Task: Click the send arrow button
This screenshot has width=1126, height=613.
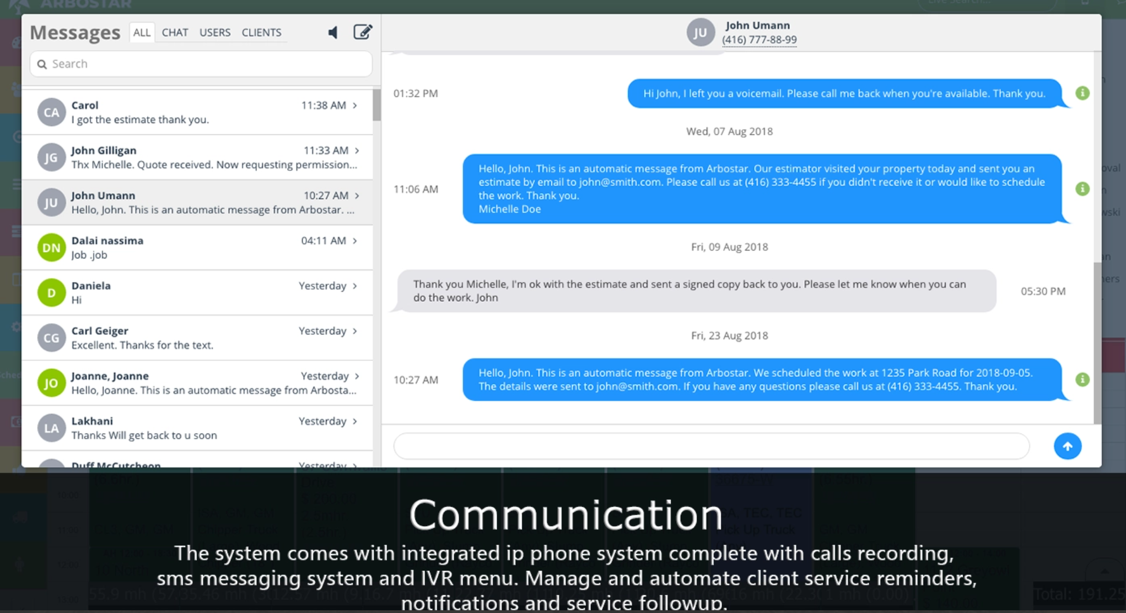Action: point(1067,446)
